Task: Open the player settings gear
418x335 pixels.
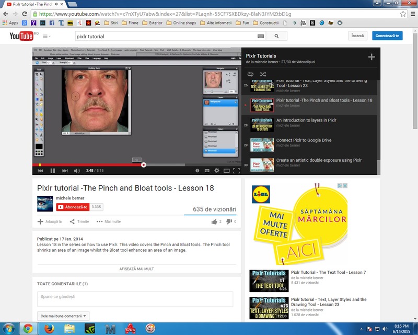Action: click(x=217, y=171)
